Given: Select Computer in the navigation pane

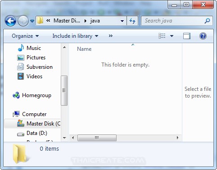Looking at the screenshot, I should pos(34,114).
